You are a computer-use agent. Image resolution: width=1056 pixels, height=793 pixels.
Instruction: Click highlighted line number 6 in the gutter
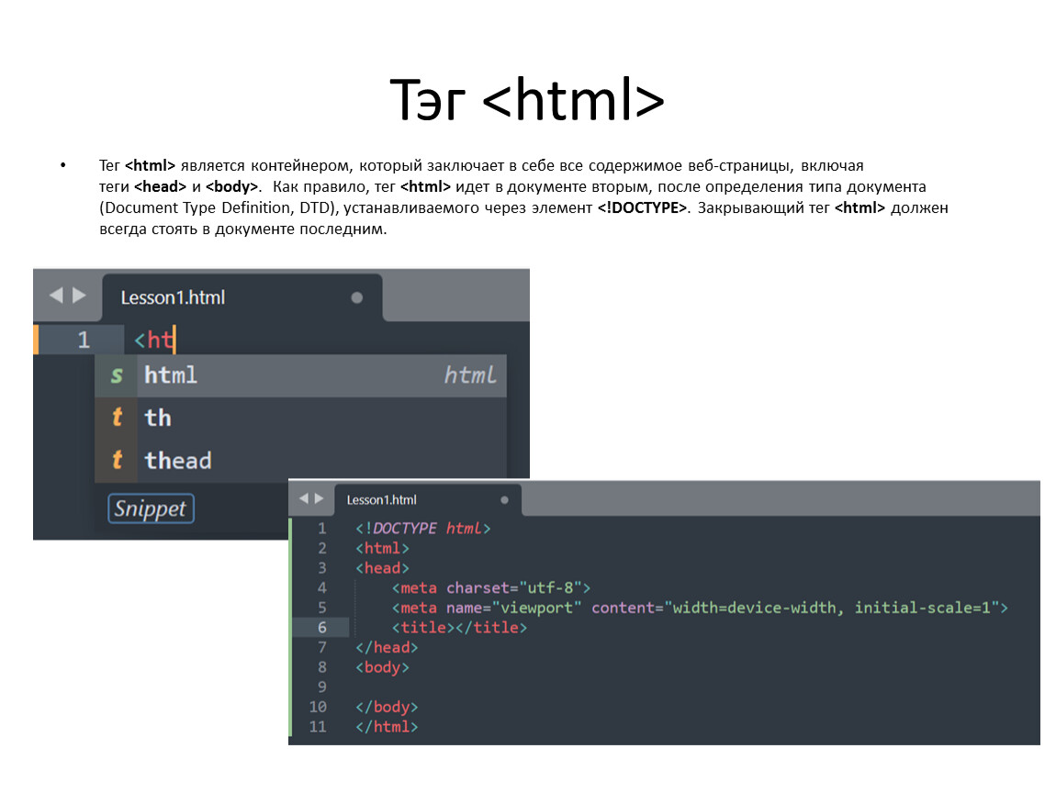click(321, 628)
